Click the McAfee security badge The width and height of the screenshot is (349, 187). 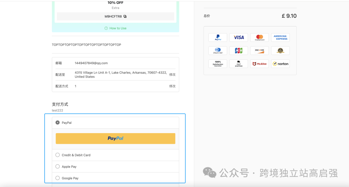[259, 64]
